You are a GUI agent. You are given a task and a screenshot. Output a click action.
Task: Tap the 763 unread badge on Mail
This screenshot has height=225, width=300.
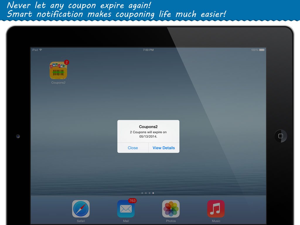[x=132, y=201]
